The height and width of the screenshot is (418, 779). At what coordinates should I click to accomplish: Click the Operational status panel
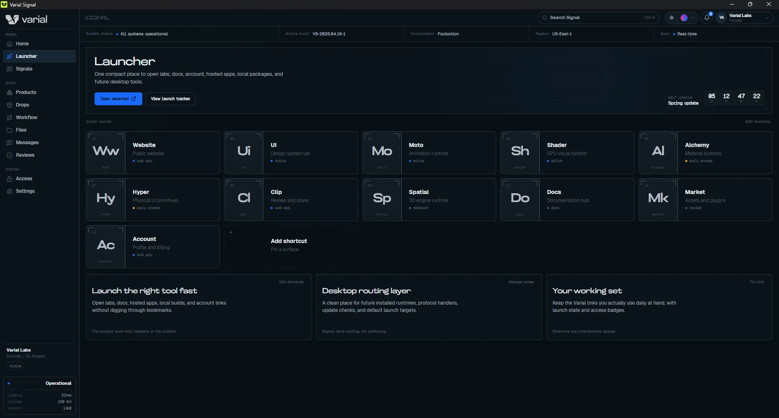(x=39, y=396)
